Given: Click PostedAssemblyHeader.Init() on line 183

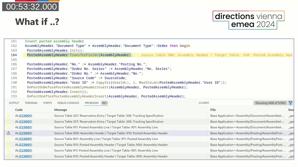Looking at the screenshot, I should click(55, 50).
